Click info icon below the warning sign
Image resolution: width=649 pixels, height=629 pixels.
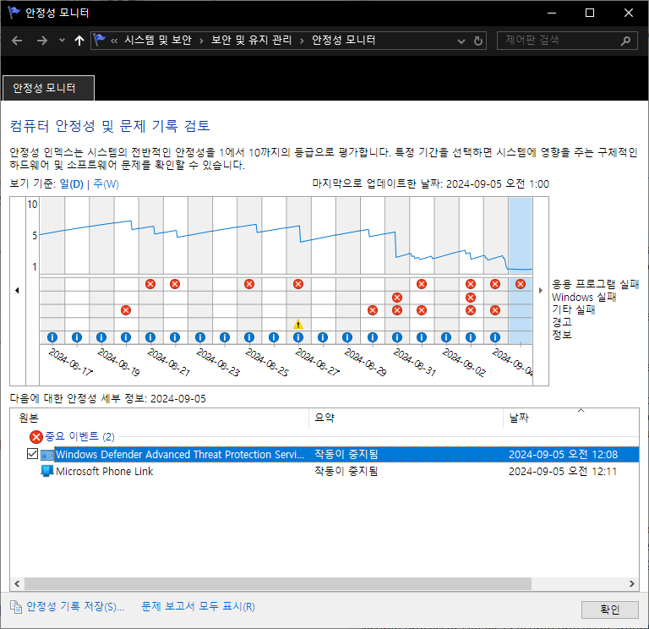[x=298, y=337]
